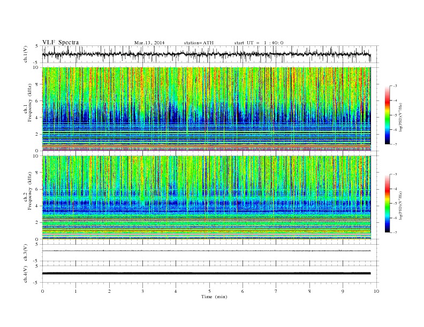
Task: Click time axis tick label "10"
Action: [376, 291]
